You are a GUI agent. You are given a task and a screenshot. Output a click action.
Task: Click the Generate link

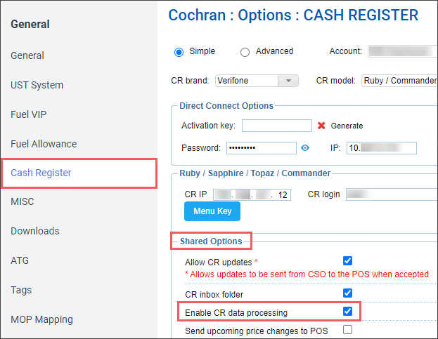pyautogui.click(x=347, y=126)
